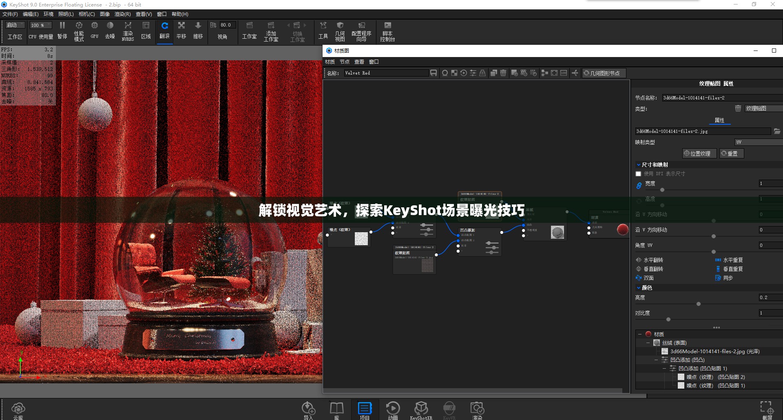Select the 平移 pan camera tool
The width and height of the screenshot is (783, 420).
[181, 31]
